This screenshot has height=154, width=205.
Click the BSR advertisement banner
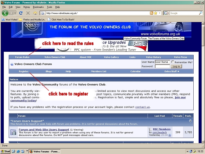point(101,46)
